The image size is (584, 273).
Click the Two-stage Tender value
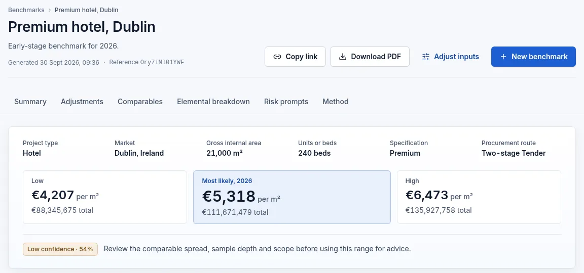(514, 153)
